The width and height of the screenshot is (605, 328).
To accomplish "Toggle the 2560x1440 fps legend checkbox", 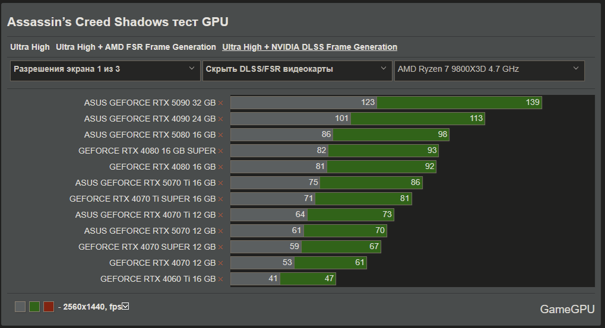I will point(125,307).
